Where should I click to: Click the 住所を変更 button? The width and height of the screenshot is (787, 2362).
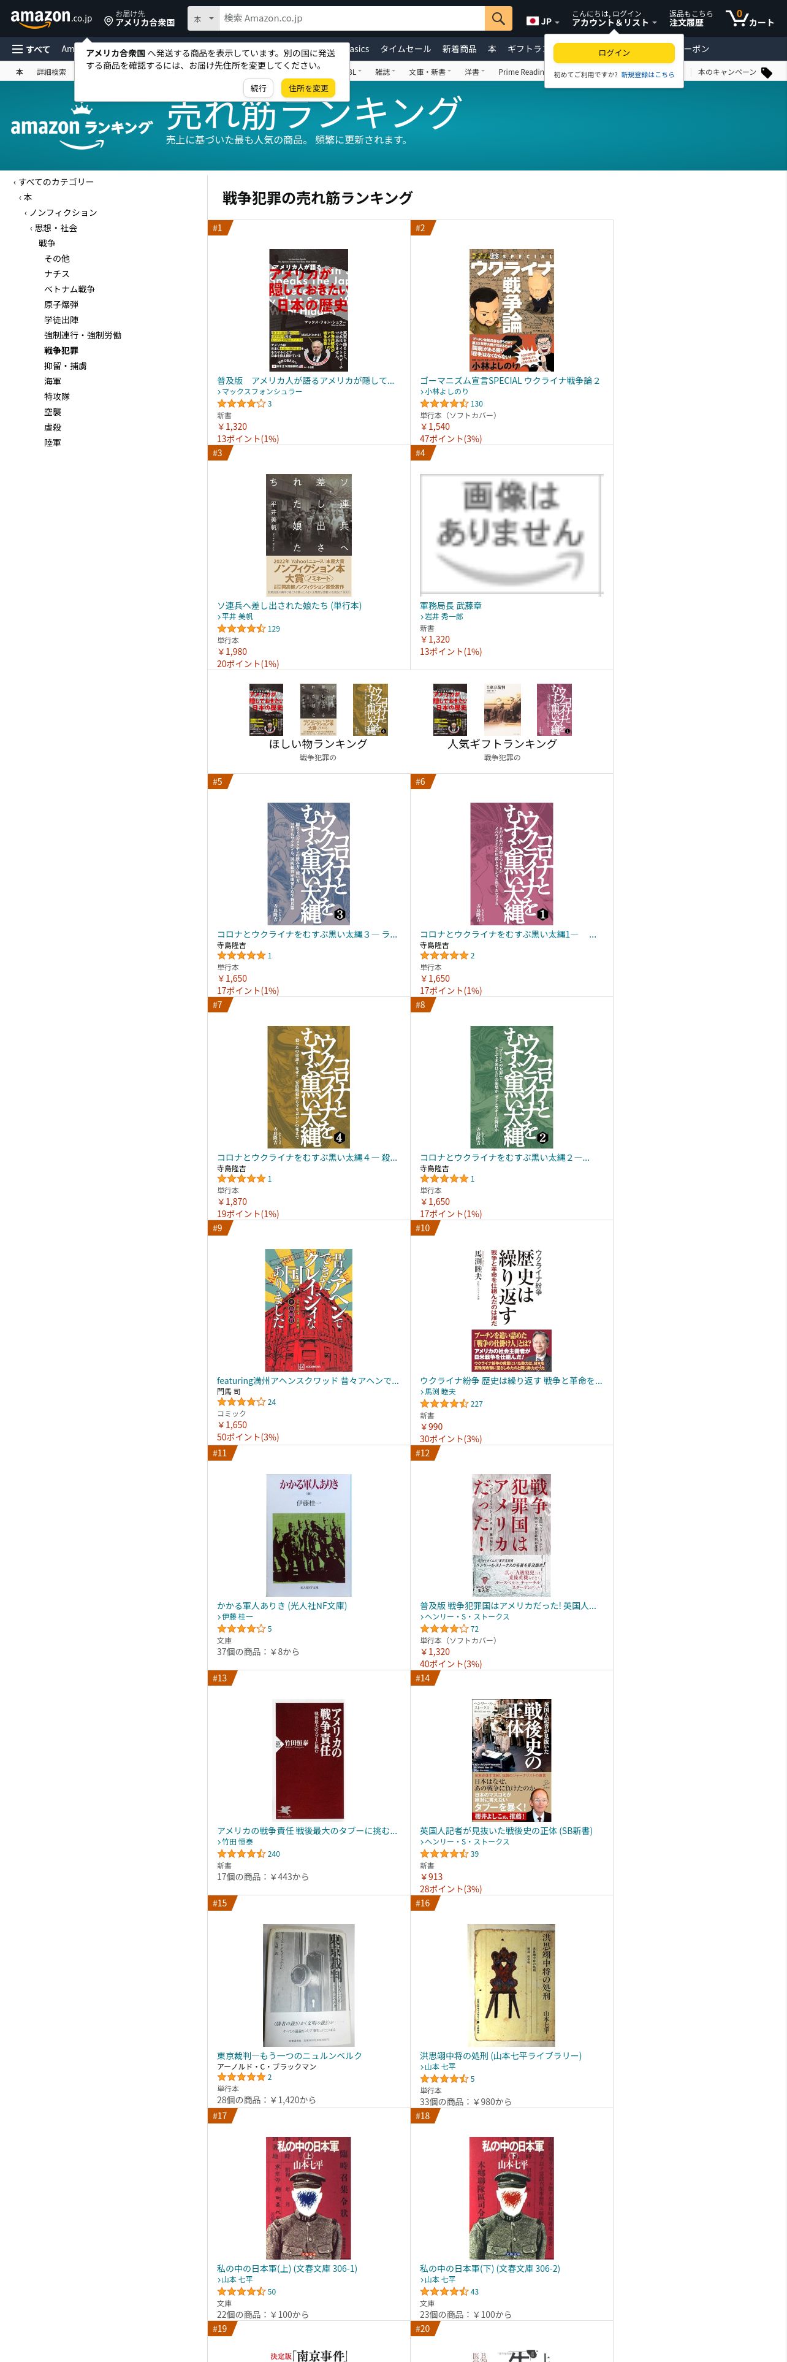tap(308, 88)
